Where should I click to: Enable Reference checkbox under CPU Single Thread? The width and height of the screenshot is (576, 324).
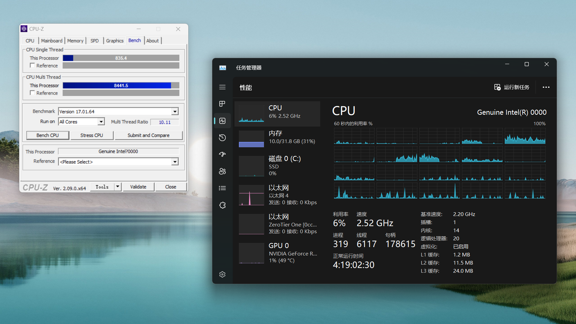click(x=32, y=65)
